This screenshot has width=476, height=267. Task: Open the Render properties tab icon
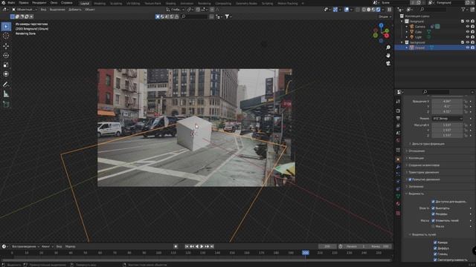tap(398, 111)
